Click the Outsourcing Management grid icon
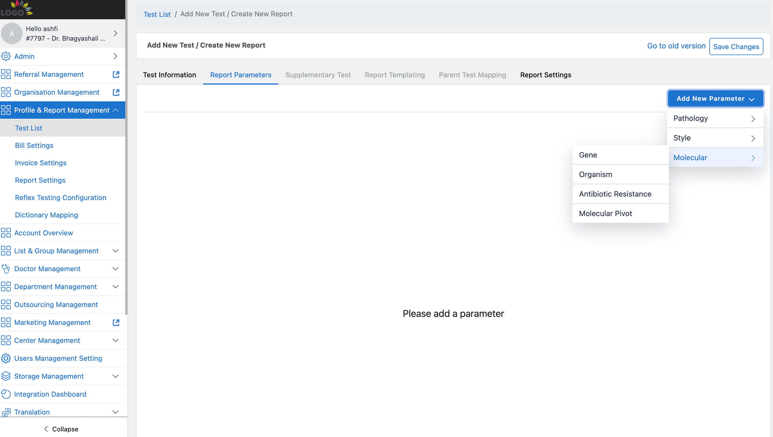Viewport: 773px width, 437px height. (6, 305)
